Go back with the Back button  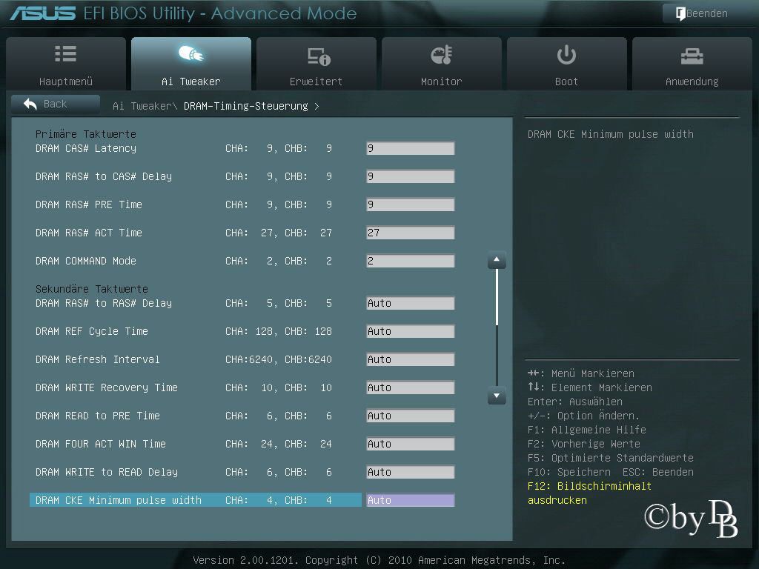click(x=55, y=104)
